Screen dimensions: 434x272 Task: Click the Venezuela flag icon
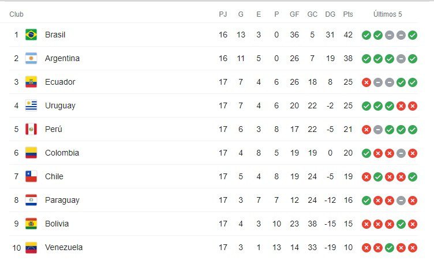(31, 247)
